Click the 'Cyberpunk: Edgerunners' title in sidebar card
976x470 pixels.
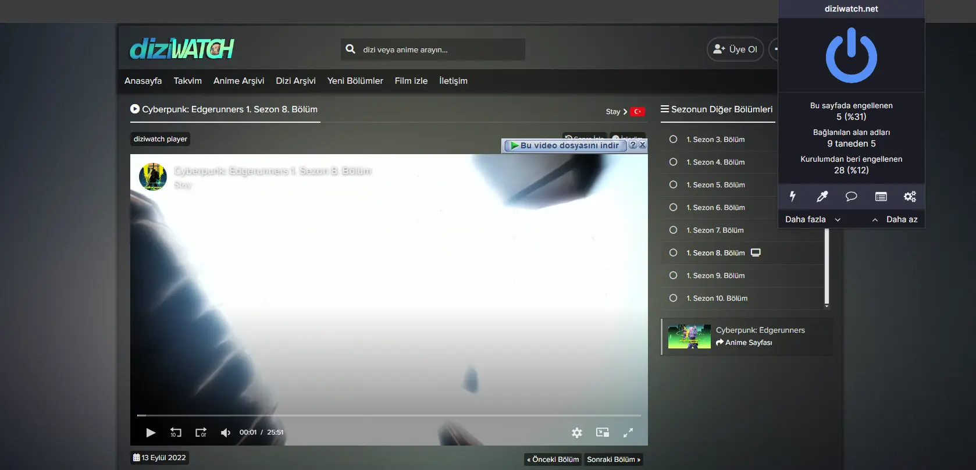pos(760,330)
